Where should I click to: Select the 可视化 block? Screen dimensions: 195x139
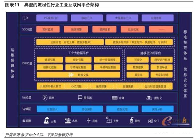point(137,60)
